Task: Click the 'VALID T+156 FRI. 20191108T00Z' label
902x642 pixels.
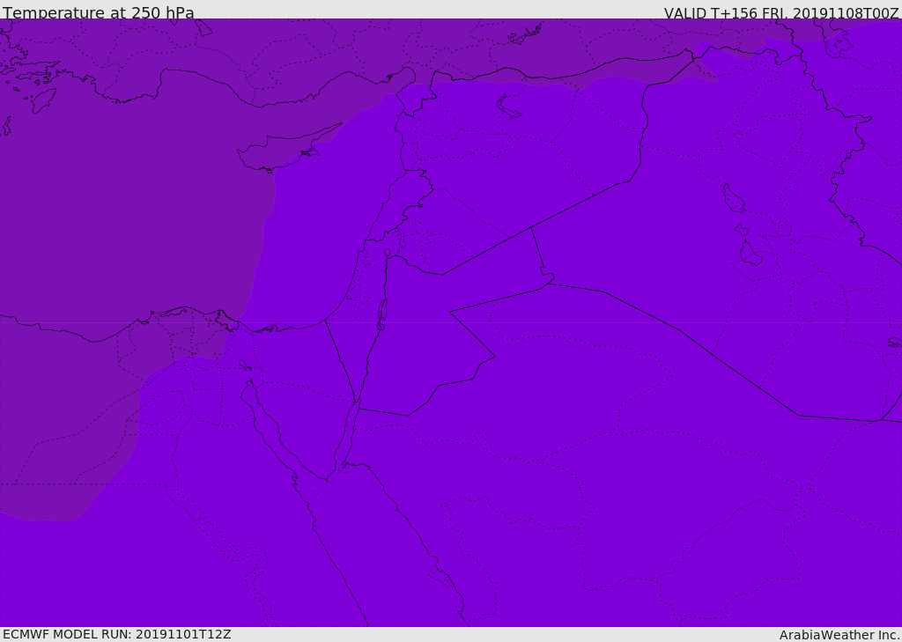Action: coord(780,13)
